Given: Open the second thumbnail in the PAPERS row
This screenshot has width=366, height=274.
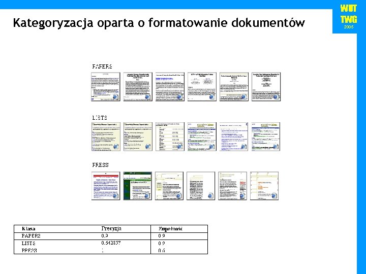Looking at the screenshot, I should 138,87.
